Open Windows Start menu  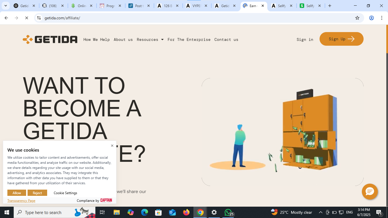coord(7,212)
